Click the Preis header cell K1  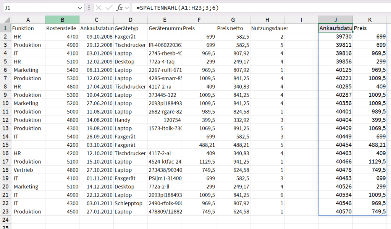click(x=369, y=28)
